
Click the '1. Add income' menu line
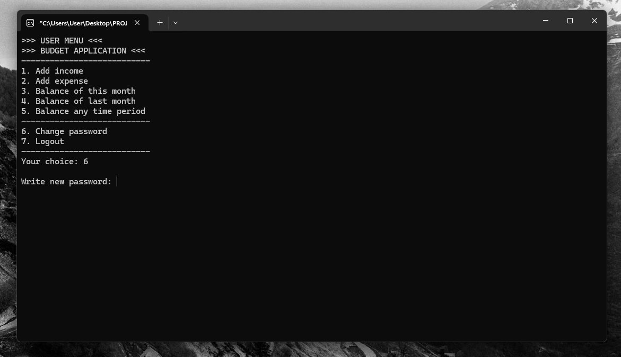point(53,71)
